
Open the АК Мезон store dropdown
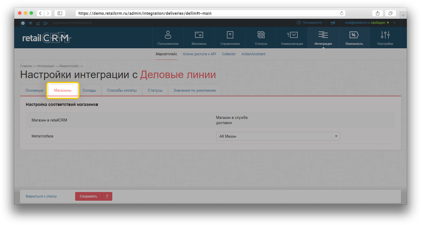(x=278, y=136)
